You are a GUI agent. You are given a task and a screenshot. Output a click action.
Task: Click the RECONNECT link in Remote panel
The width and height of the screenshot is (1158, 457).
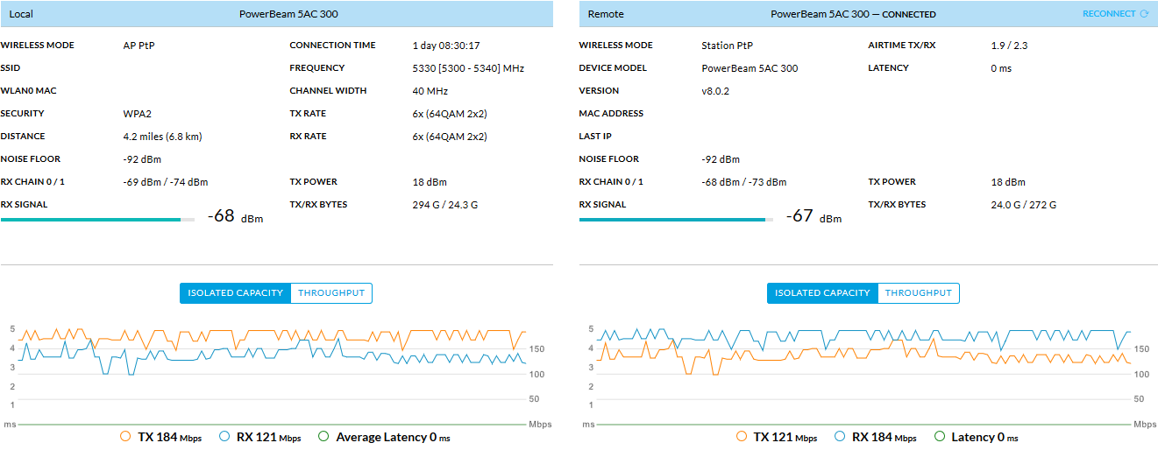(x=1109, y=14)
